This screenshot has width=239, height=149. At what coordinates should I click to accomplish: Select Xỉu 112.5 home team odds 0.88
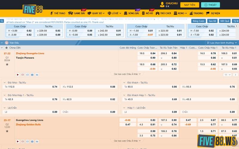tap(89, 87)
